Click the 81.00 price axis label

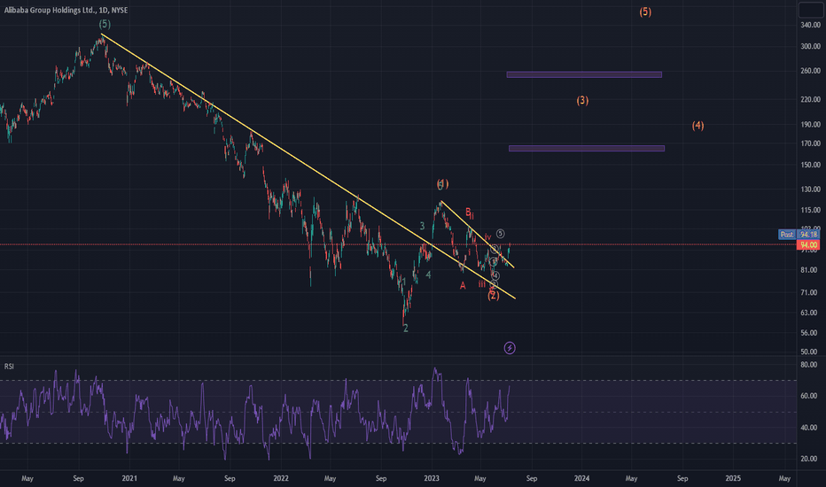[808, 269]
